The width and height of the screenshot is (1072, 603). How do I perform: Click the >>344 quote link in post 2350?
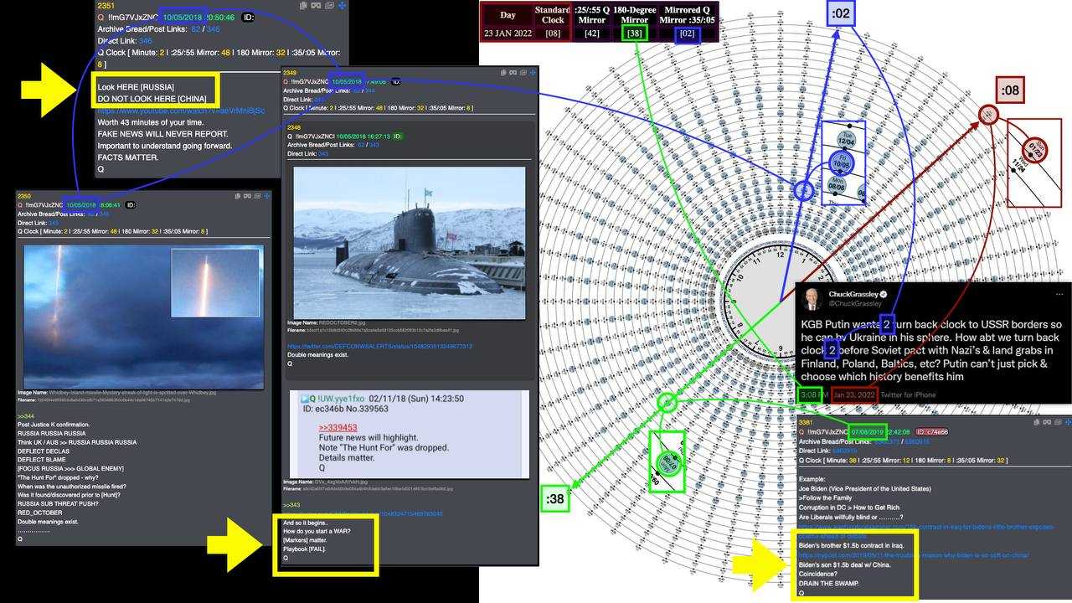[x=25, y=416]
